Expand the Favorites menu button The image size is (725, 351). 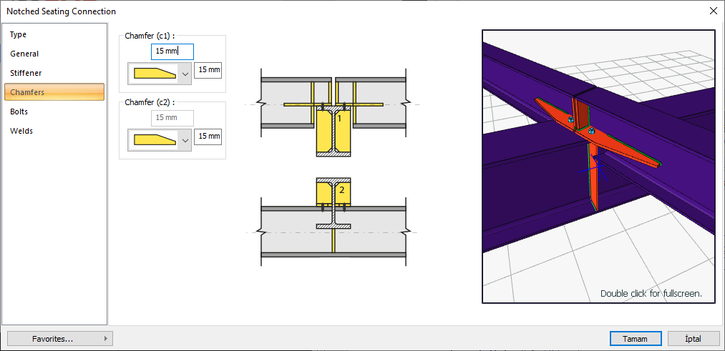pyautogui.click(x=59, y=339)
